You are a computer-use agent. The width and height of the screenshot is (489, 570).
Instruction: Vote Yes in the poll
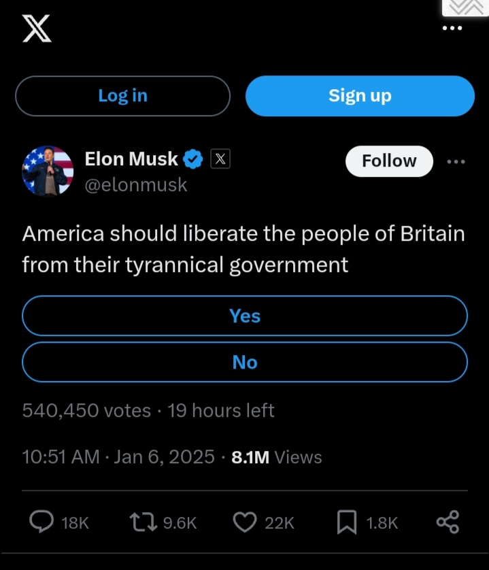[x=245, y=316]
